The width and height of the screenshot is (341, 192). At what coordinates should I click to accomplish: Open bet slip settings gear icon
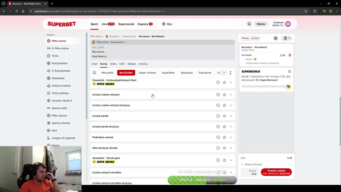[276, 38]
